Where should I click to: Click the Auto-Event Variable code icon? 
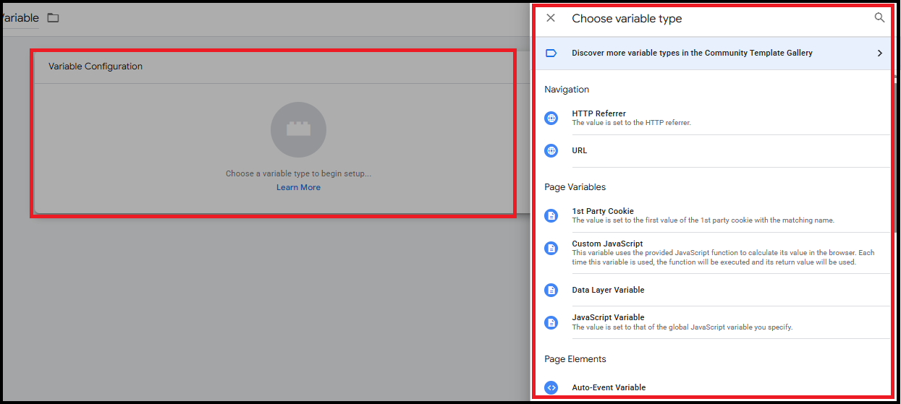point(551,387)
